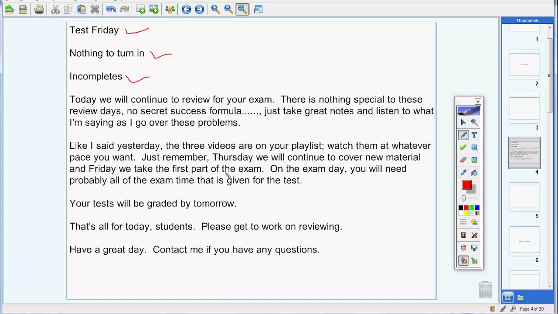The height and width of the screenshot is (314, 558).
Task: Select the transparent crossed palette swatch
Action: pyautogui.click(x=471, y=213)
